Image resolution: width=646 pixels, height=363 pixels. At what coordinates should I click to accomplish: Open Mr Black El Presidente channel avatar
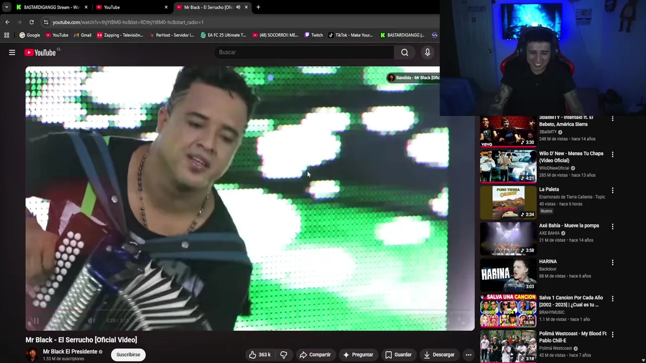click(x=32, y=355)
